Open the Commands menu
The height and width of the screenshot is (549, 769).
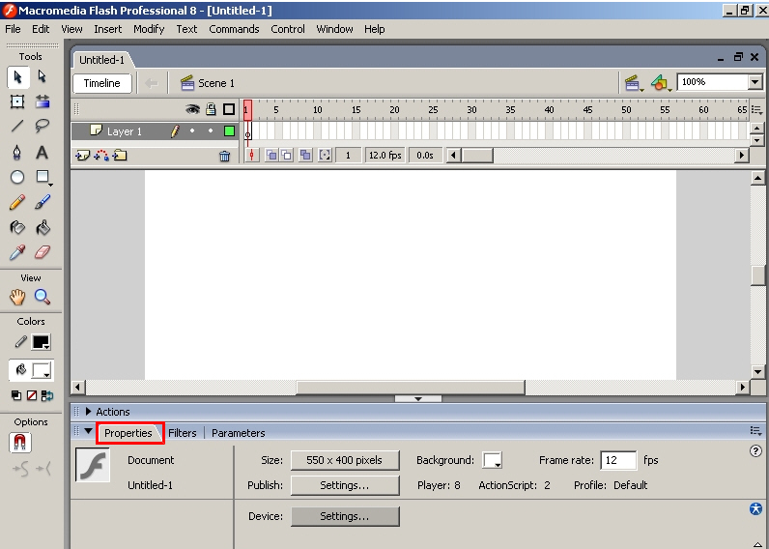(234, 29)
